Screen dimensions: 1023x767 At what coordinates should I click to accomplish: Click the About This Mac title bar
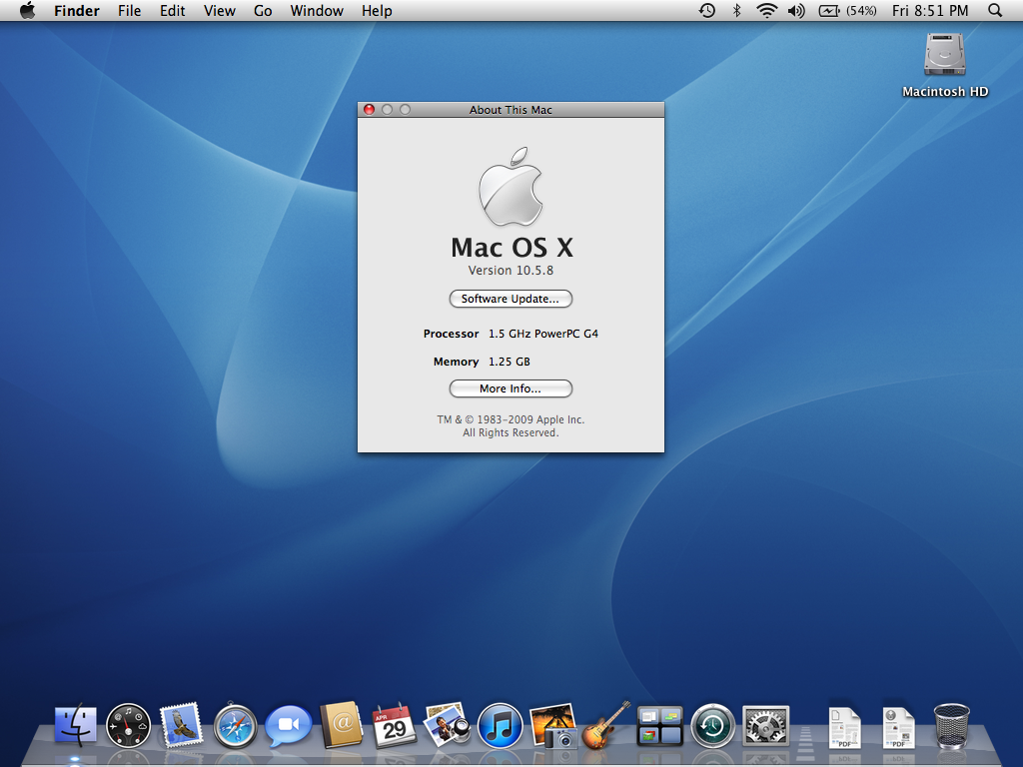pyautogui.click(x=511, y=110)
